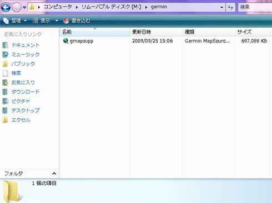The image size is (272, 203).
Task: Click into the 検索 search box
Action: tap(255, 7)
